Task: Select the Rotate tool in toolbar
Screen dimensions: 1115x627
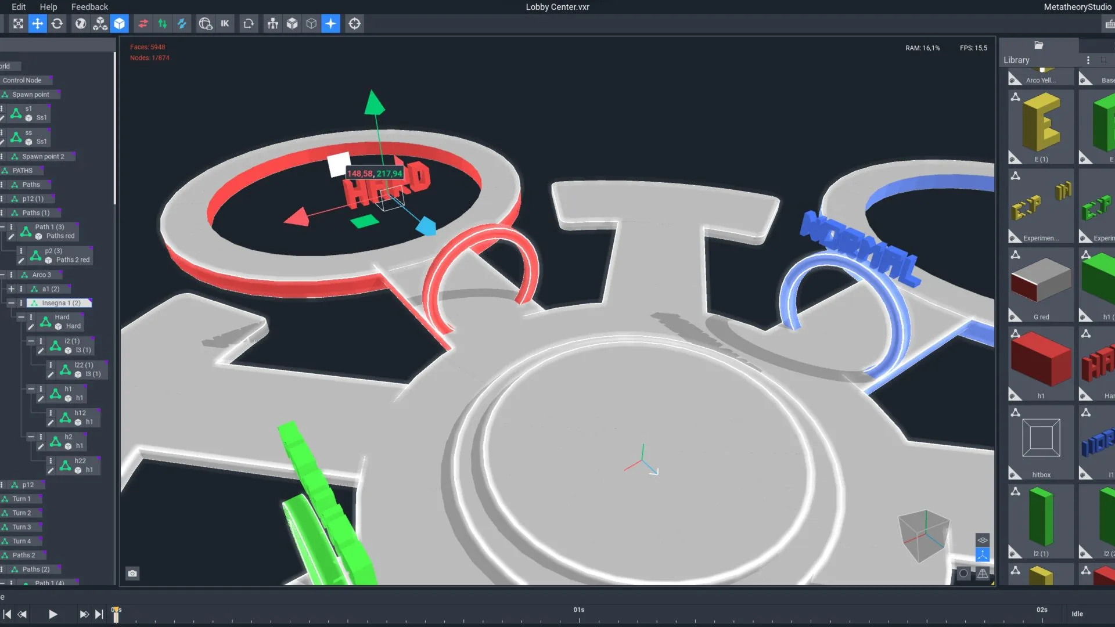Action: click(57, 24)
